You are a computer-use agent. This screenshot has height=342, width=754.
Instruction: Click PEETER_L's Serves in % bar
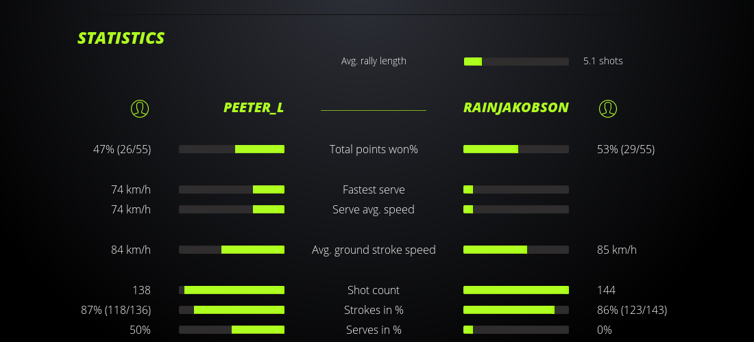pyautogui.click(x=232, y=330)
